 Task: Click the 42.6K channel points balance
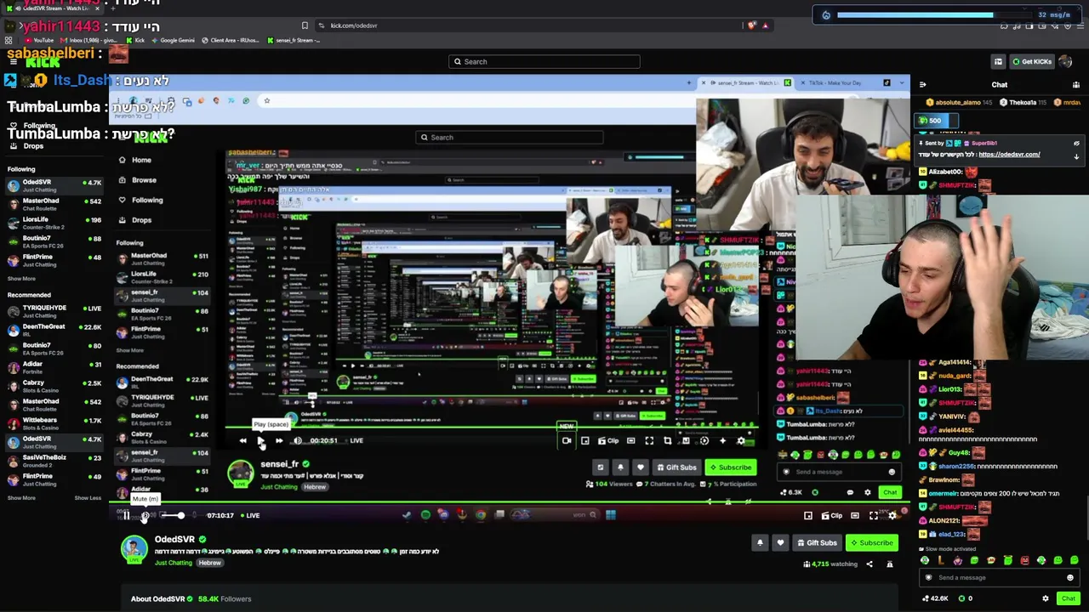[x=936, y=598]
